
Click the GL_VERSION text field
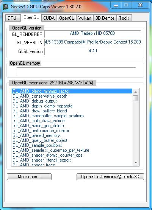(x=93, y=42)
